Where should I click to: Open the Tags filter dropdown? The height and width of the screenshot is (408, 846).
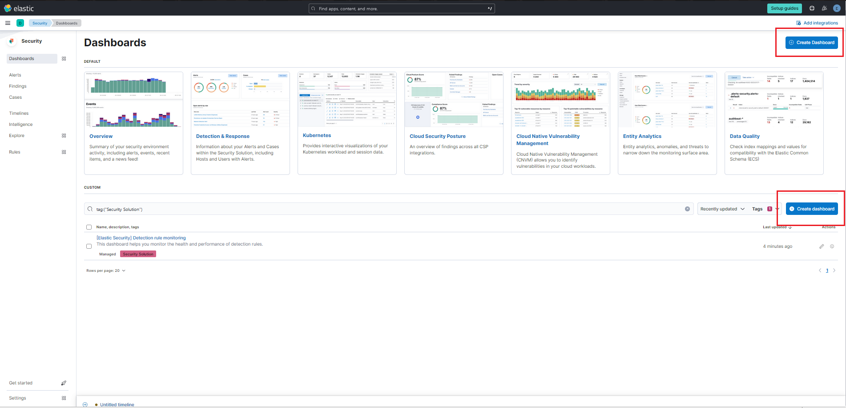point(765,209)
